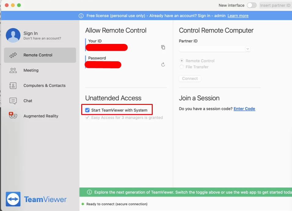The image size is (292, 211).
Task: Click the Meeting people icon
Action: pos(13,70)
